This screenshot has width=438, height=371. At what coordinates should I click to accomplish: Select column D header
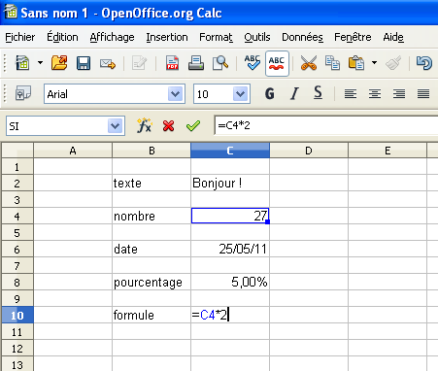coord(309,151)
